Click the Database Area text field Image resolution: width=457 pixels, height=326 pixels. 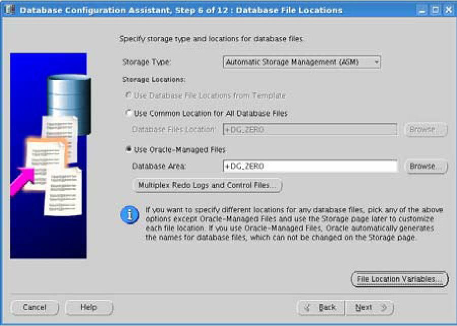click(310, 167)
